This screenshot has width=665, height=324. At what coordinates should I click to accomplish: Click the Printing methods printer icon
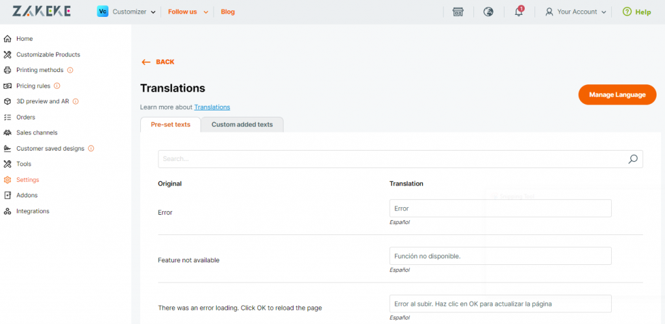tap(7, 70)
